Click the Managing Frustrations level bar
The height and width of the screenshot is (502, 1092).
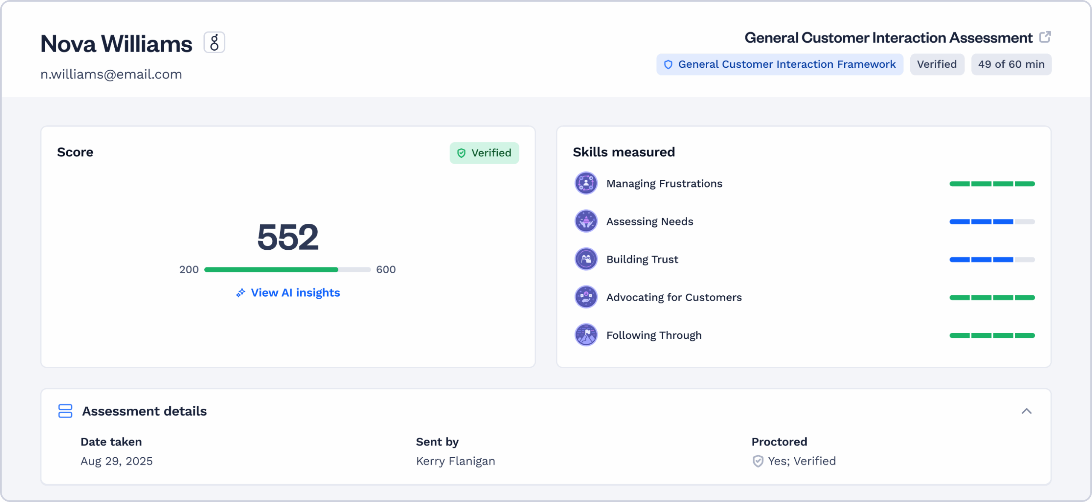pos(992,184)
